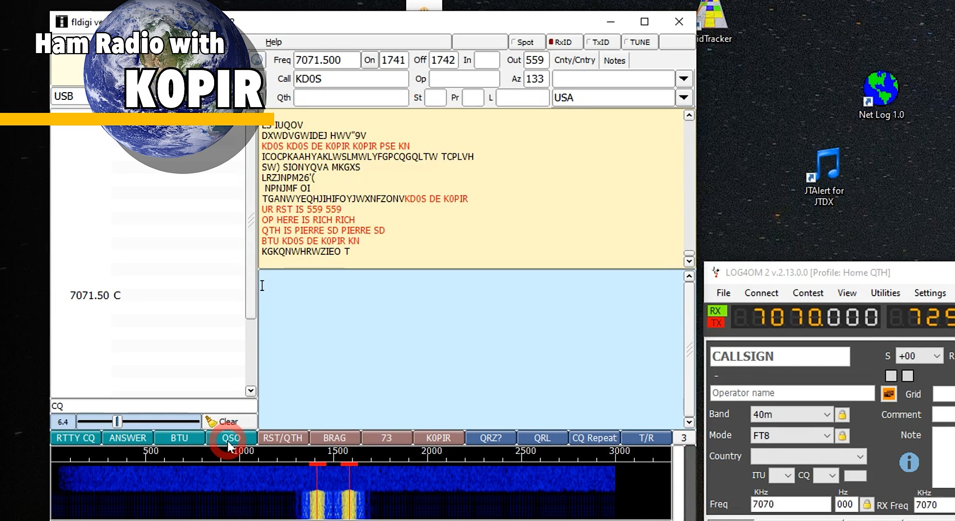Expand the country dropdown showing USA
This screenshot has height=521, width=955.
pyautogui.click(x=683, y=97)
